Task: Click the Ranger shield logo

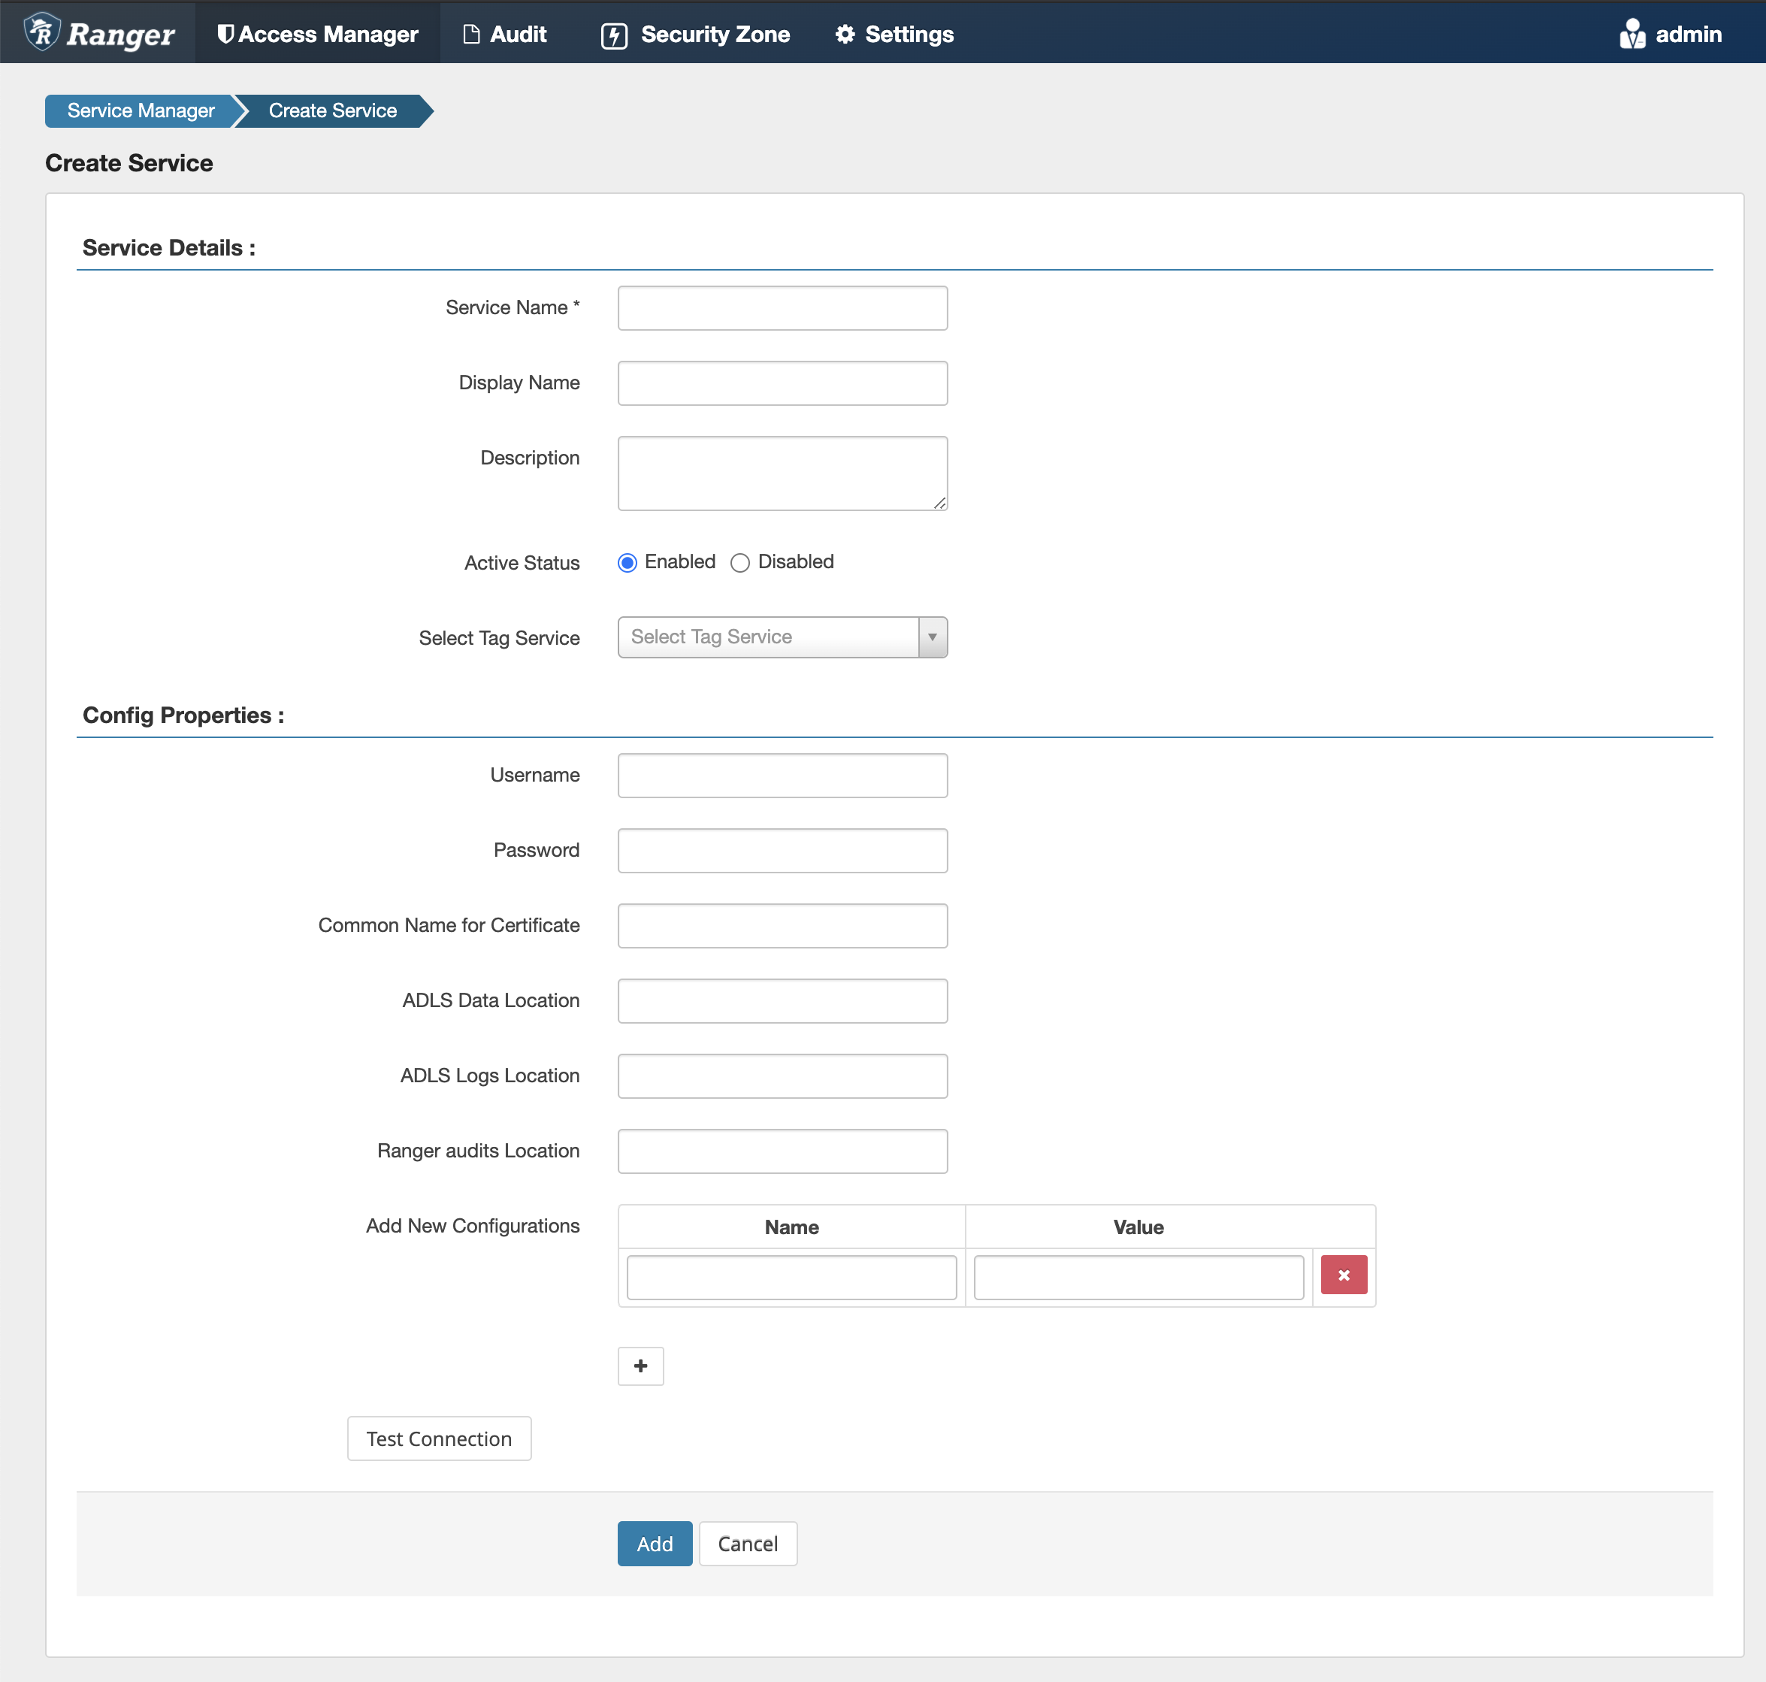Action: [x=41, y=31]
